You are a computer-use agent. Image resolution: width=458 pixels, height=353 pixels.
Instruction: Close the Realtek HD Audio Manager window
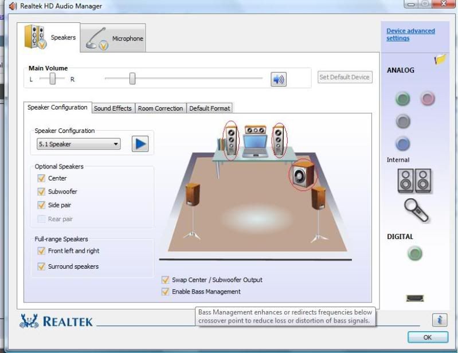444,3
